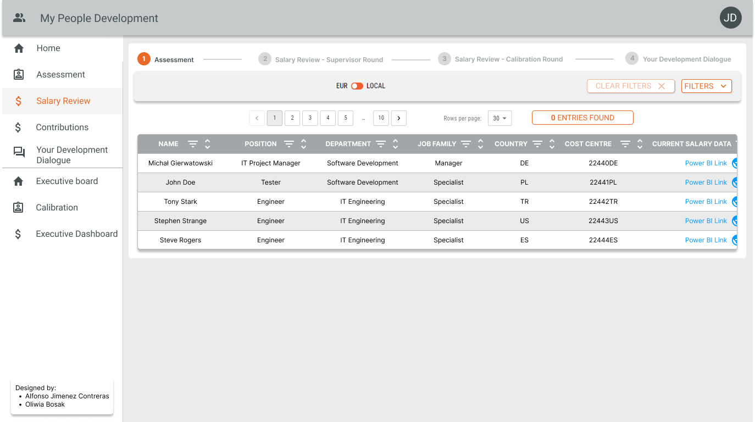Sort the table by Country

(x=552, y=144)
